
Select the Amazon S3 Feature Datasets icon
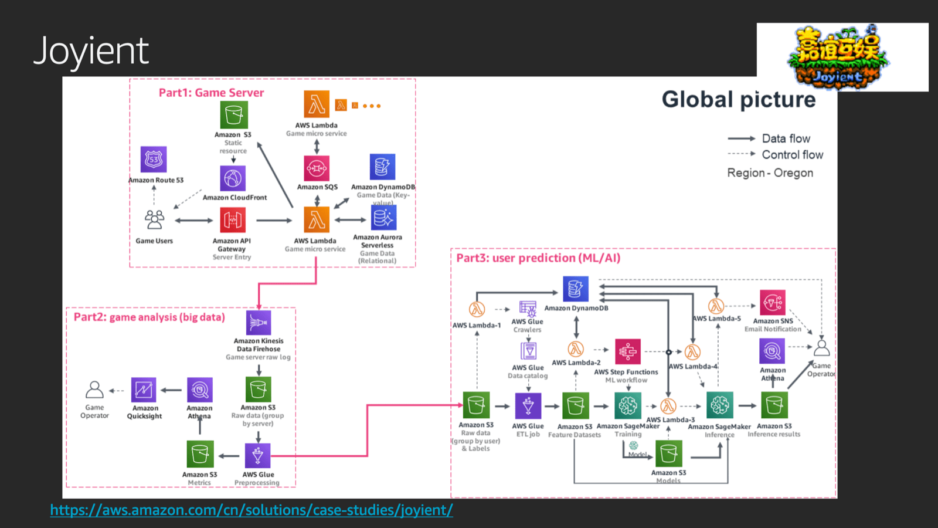click(x=576, y=406)
